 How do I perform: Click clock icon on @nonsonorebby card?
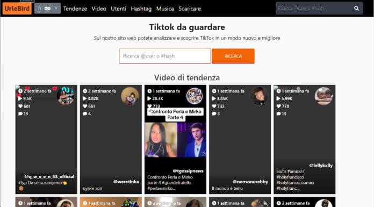tap(214, 91)
